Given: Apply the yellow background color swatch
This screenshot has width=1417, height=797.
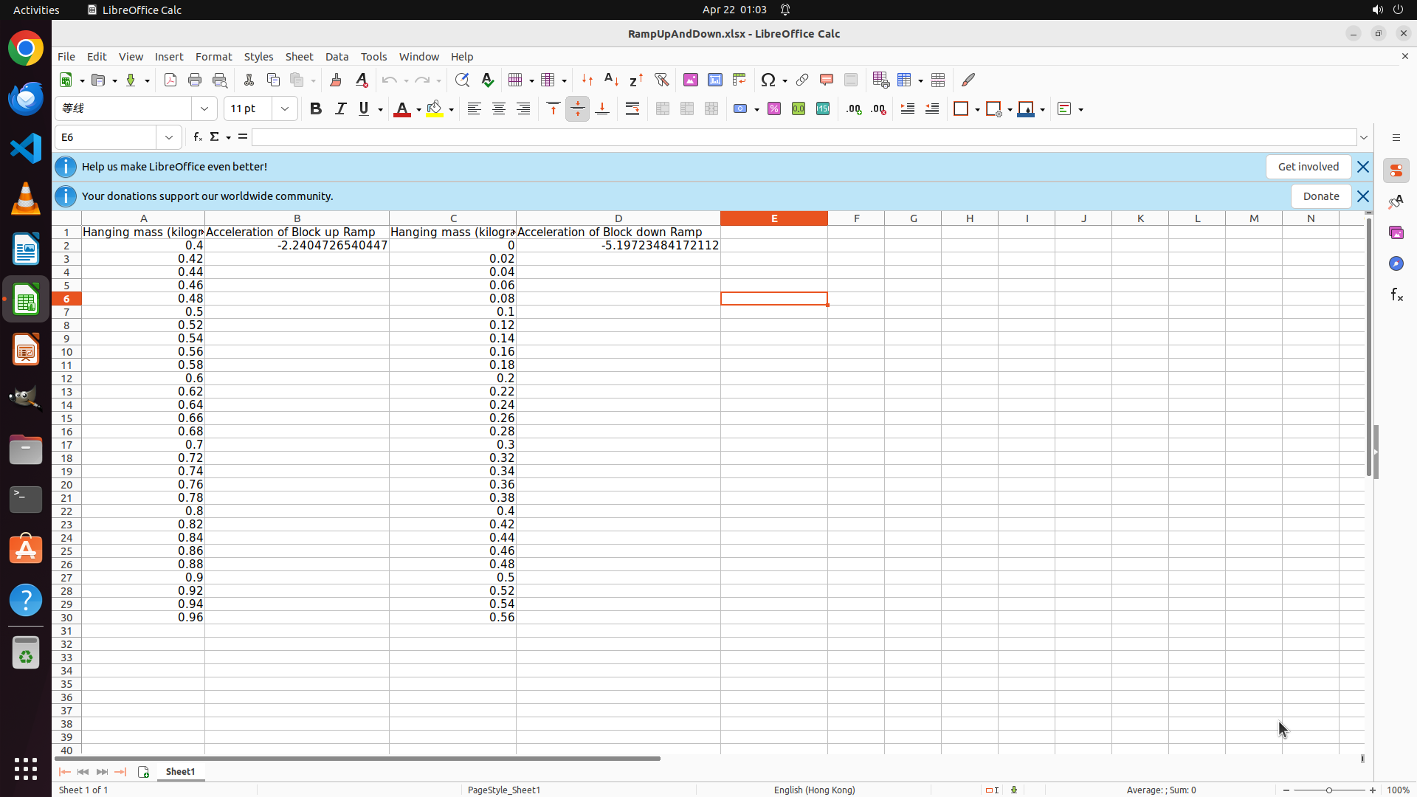Looking at the screenshot, I should coord(435,109).
